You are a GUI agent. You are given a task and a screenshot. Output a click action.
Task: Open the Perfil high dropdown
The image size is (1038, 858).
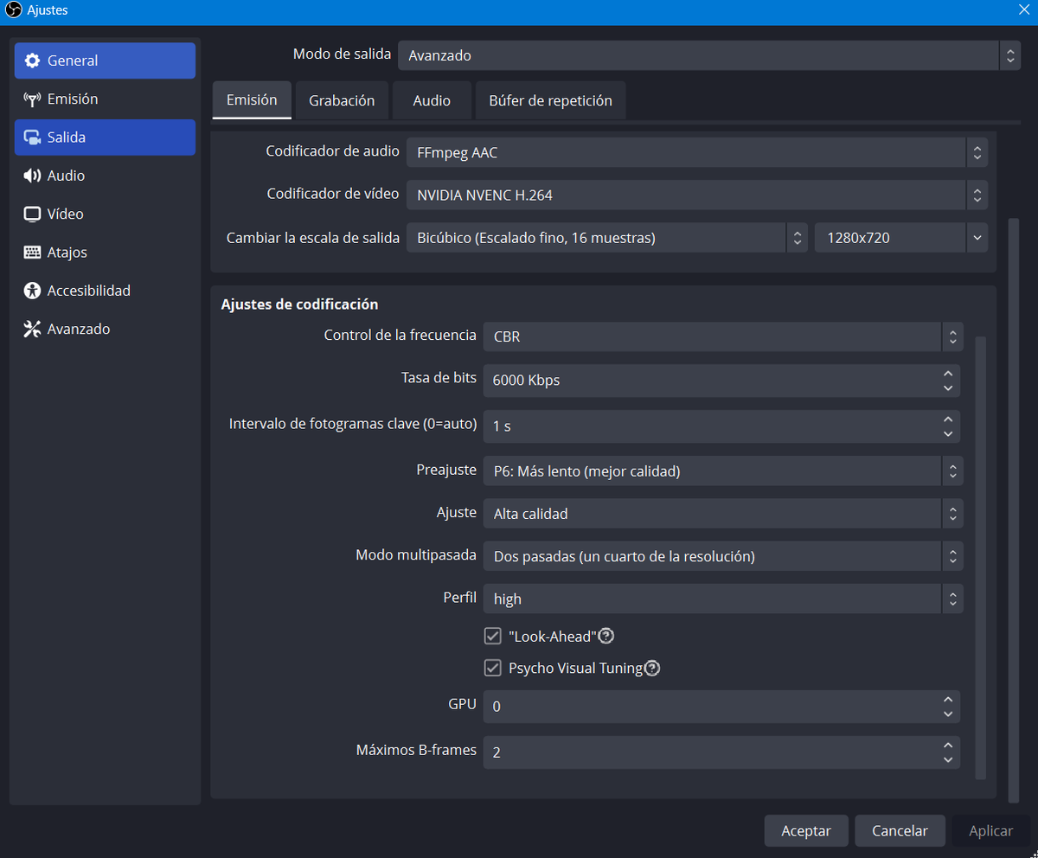pyautogui.click(x=723, y=599)
